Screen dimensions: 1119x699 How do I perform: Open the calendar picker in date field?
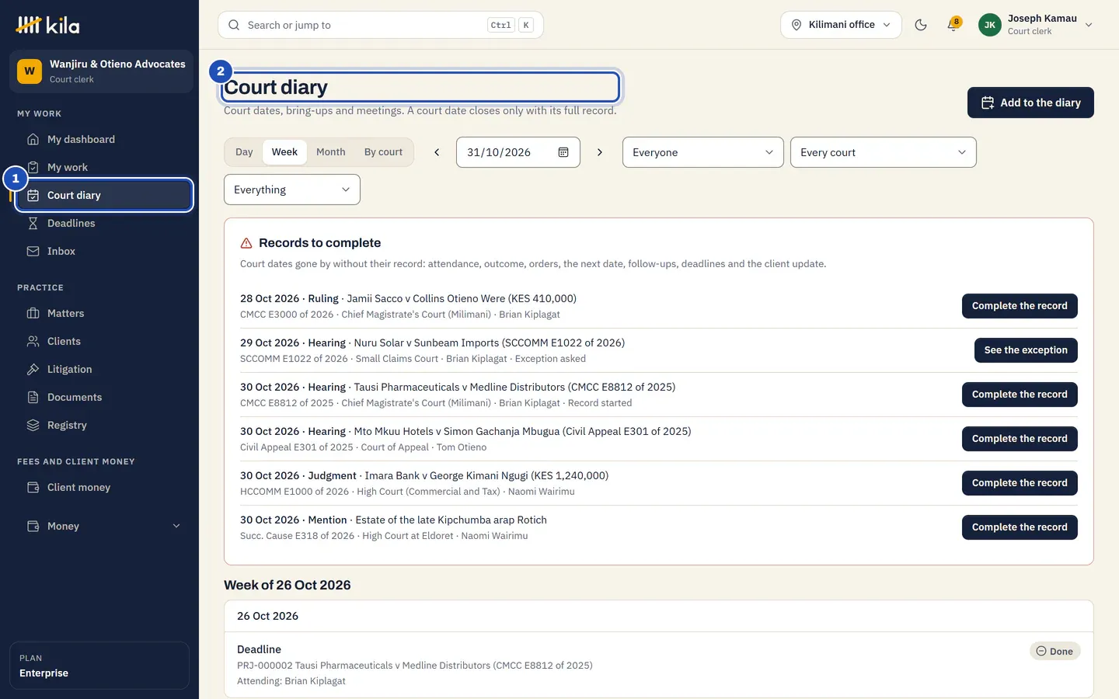(563, 152)
